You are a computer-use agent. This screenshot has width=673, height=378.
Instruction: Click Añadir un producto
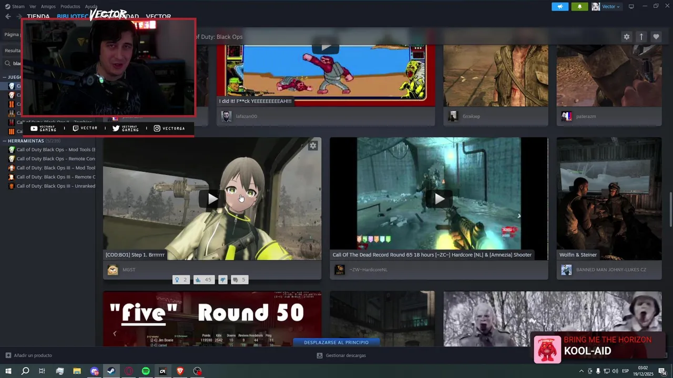click(29, 355)
